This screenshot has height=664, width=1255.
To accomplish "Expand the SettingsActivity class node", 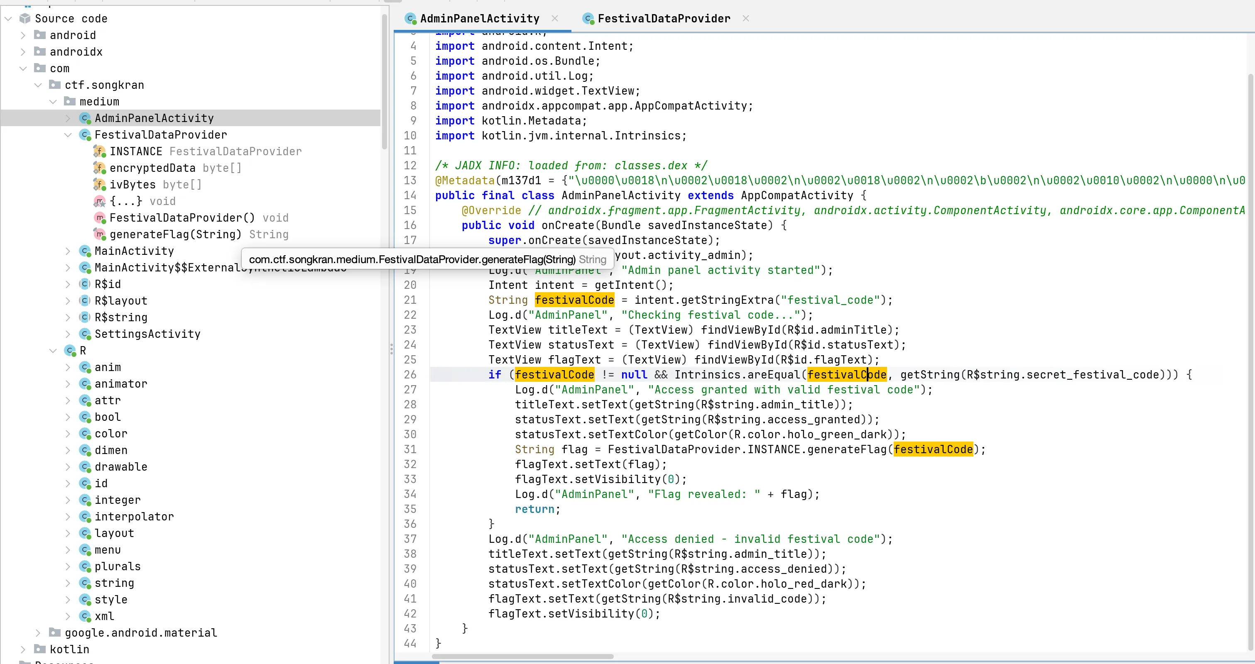I will tap(68, 334).
